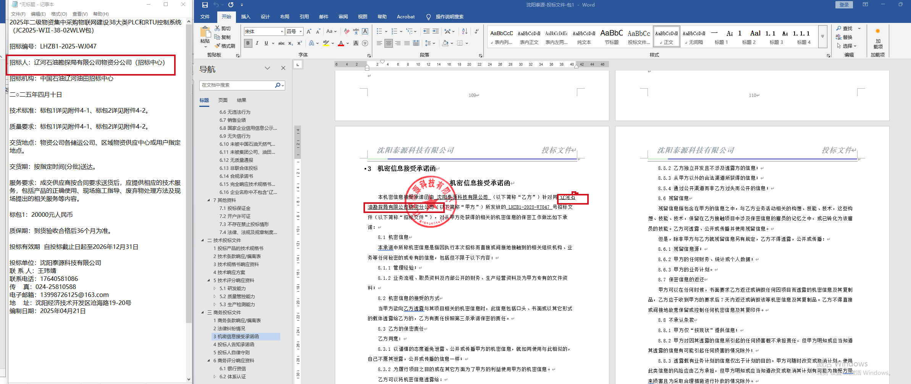Click the red font color swatch button
Viewport: 911px width, 384px height.
pos(341,43)
